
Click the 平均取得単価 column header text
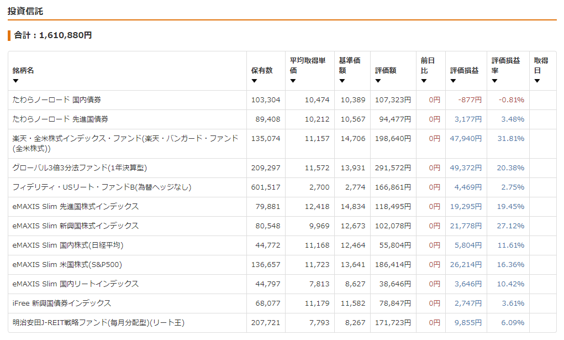(308, 66)
